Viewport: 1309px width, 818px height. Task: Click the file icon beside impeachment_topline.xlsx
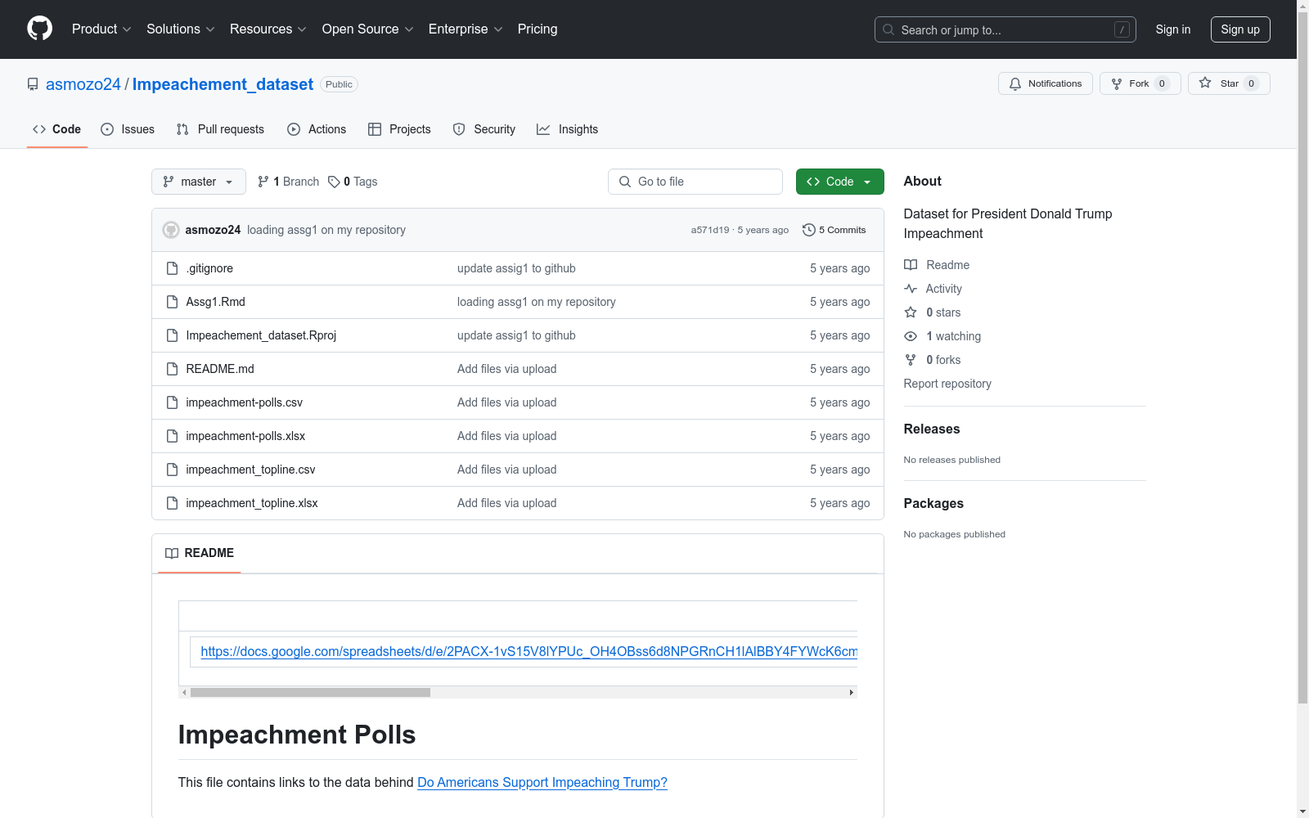click(x=172, y=503)
